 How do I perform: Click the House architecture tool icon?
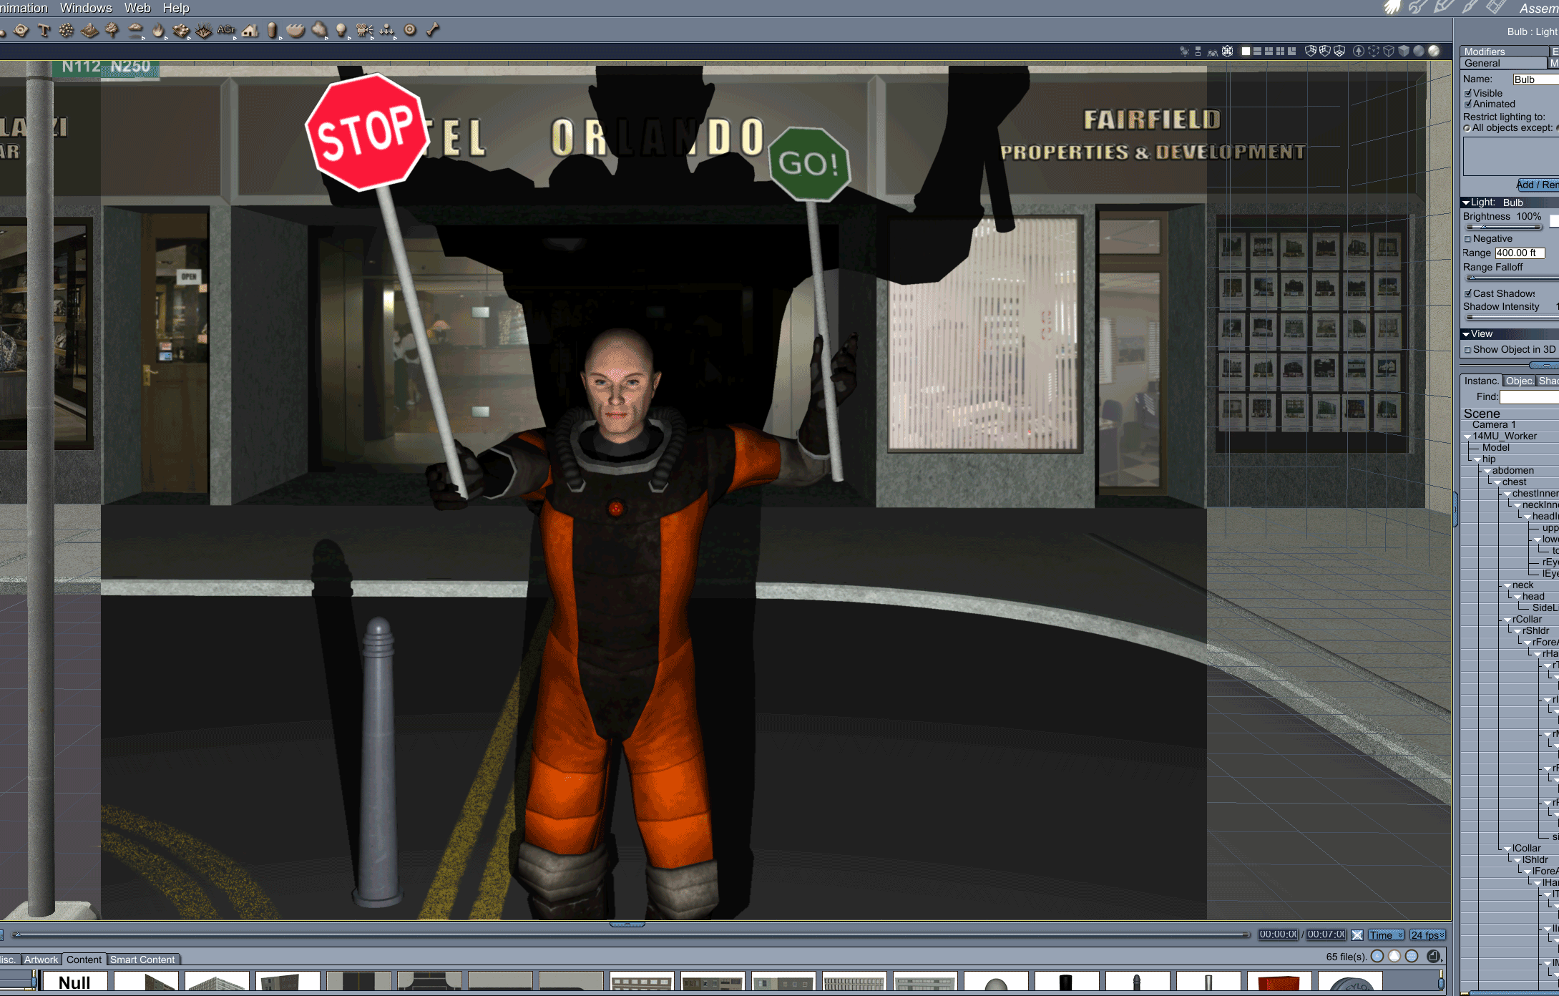point(250,30)
